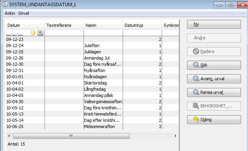Click the date 10-05-13
248x151 pixels.
(15, 114)
